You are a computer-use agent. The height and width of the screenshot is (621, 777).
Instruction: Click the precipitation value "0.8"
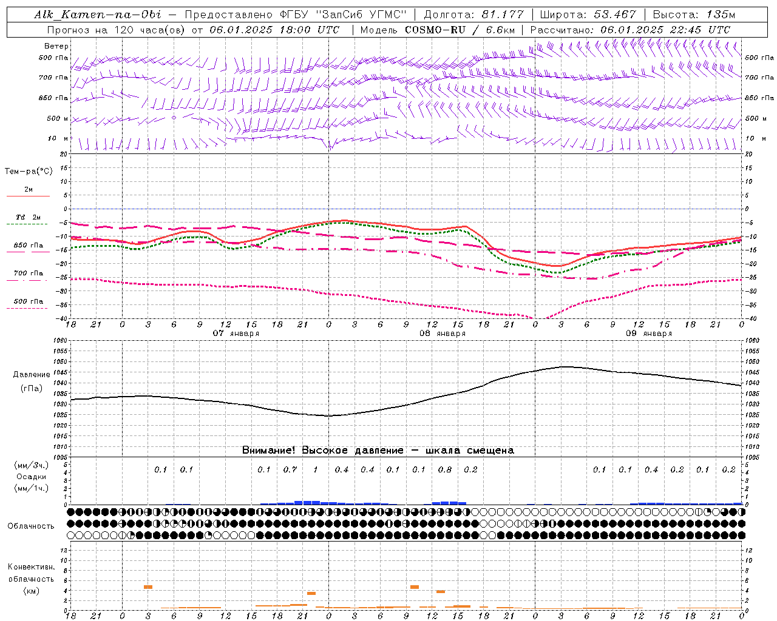(x=445, y=469)
